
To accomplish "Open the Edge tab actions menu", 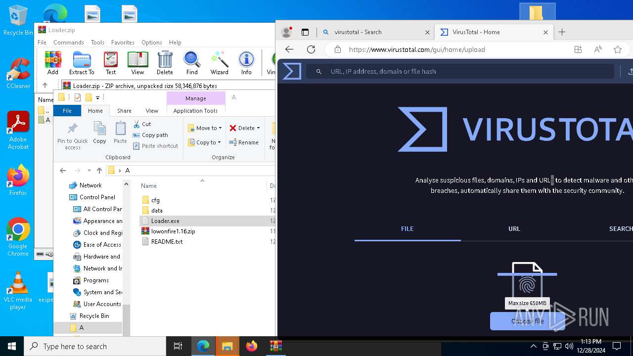I will [x=305, y=32].
